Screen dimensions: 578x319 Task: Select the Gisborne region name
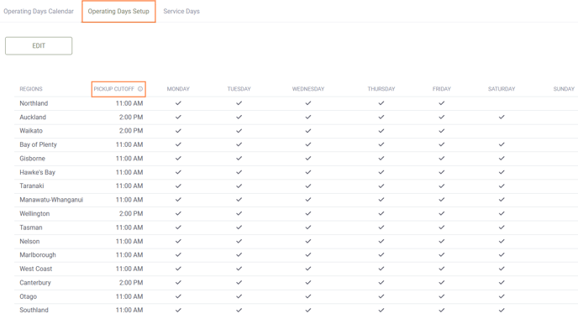(x=33, y=159)
